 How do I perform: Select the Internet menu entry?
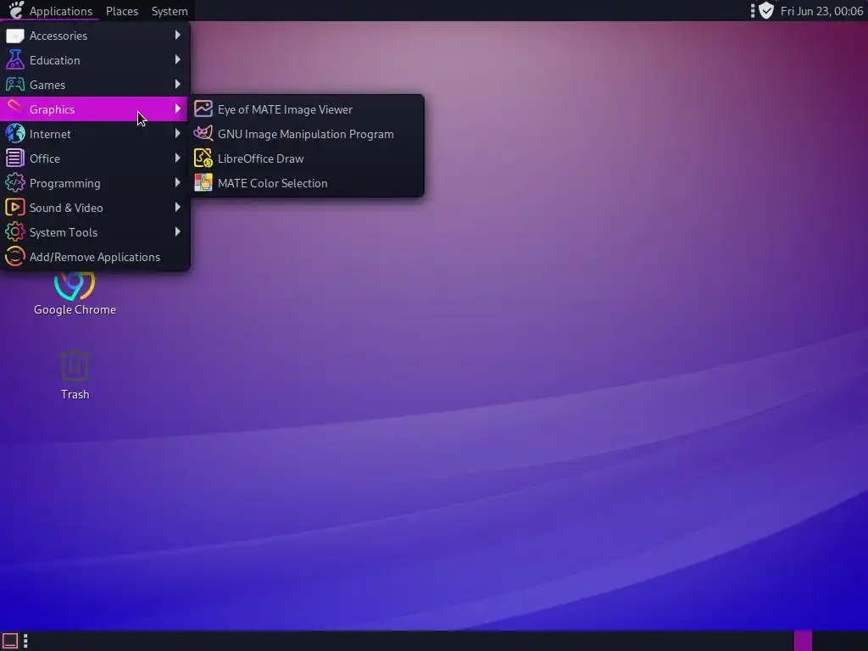pyautogui.click(x=94, y=134)
